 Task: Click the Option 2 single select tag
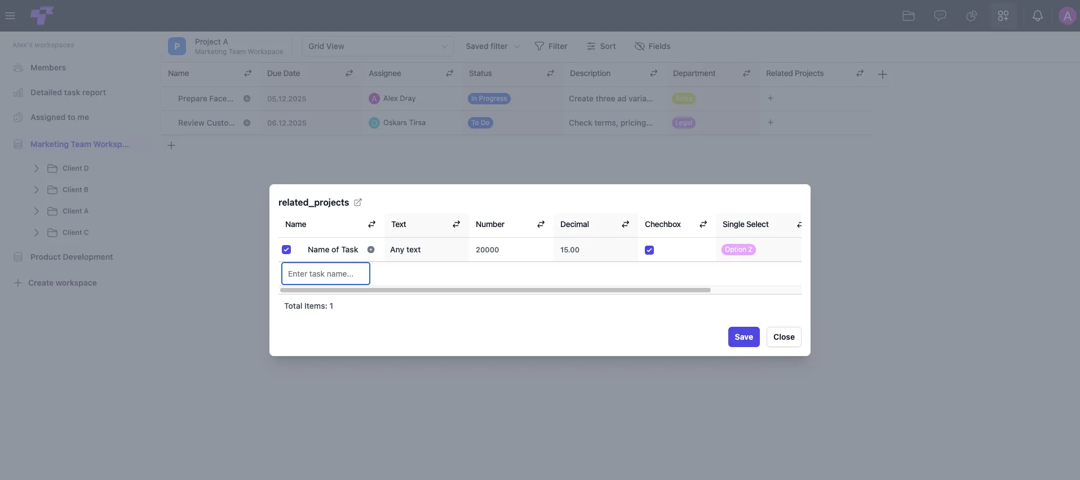pyautogui.click(x=738, y=250)
